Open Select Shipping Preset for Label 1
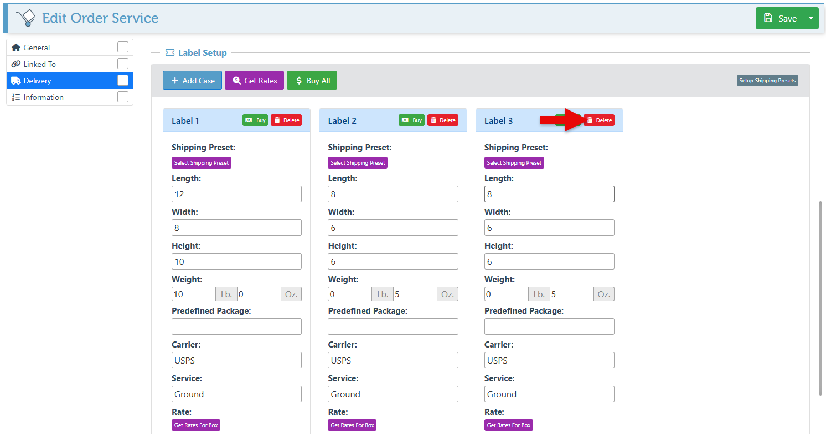 (202, 163)
